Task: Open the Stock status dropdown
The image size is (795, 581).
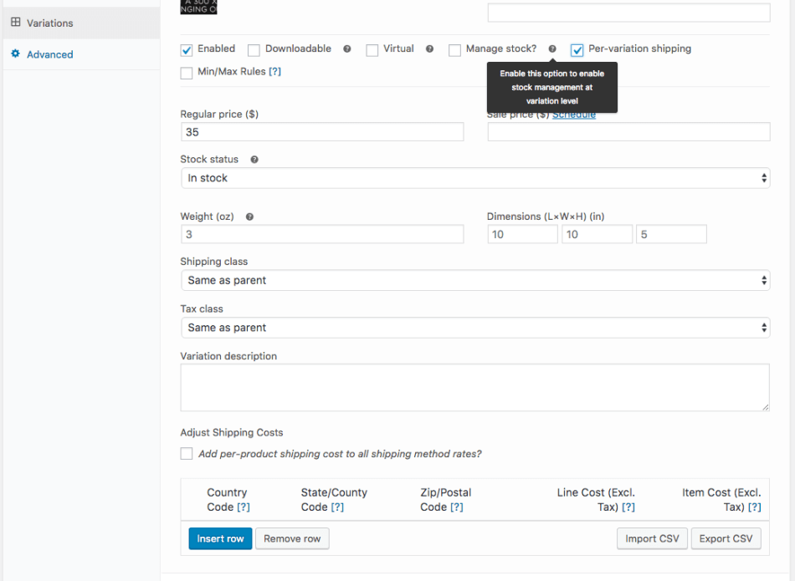Action: point(475,177)
